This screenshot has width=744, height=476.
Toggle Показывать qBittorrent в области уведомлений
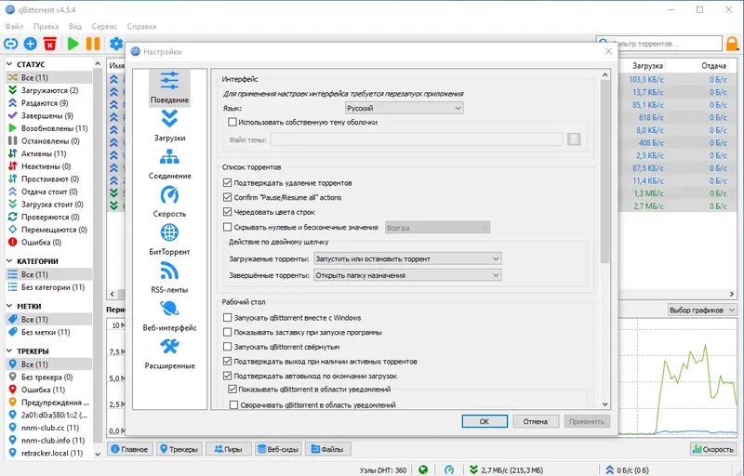(232, 390)
